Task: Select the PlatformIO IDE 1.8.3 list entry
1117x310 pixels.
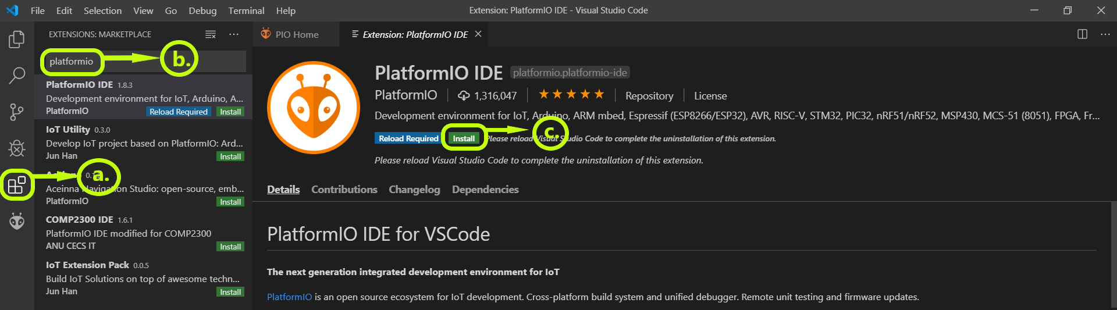Action: click(x=144, y=97)
